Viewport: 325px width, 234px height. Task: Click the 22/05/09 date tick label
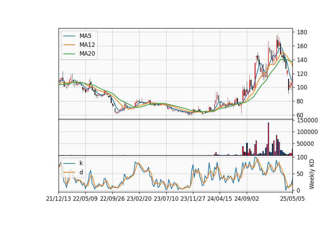tap(85, 199)
